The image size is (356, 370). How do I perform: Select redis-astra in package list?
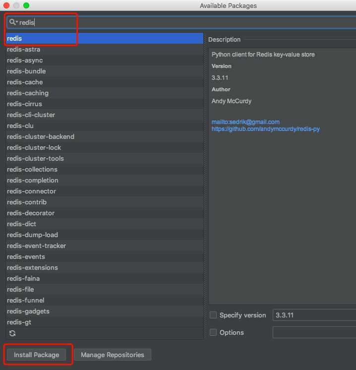[105, 49]
